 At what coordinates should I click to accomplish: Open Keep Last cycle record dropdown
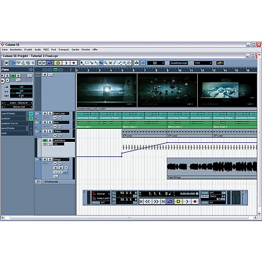101,198
